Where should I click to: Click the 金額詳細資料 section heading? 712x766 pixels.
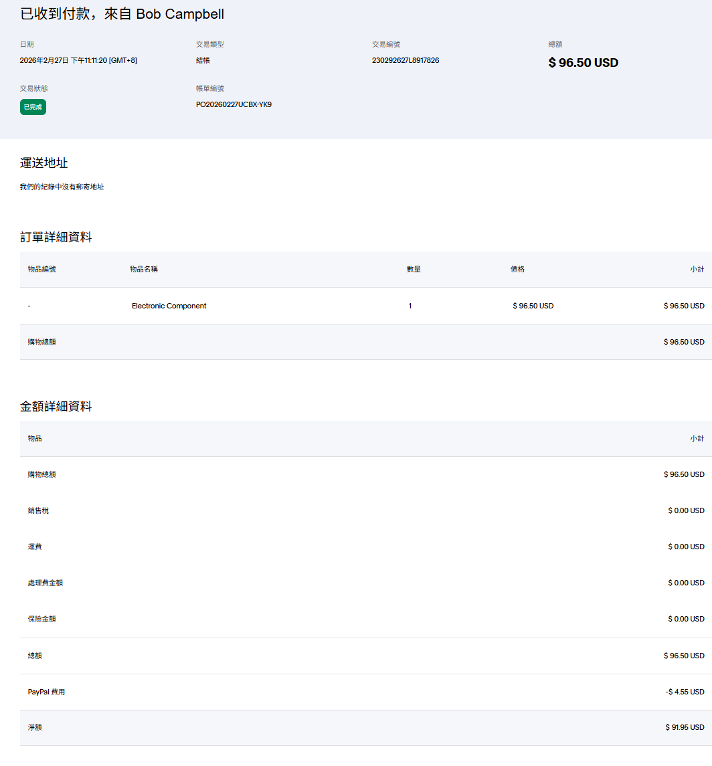coord(56,406)
